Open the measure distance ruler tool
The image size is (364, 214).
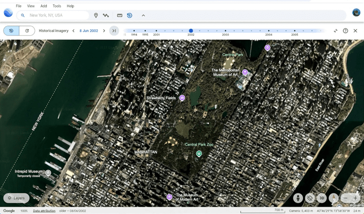coord(119,15)
